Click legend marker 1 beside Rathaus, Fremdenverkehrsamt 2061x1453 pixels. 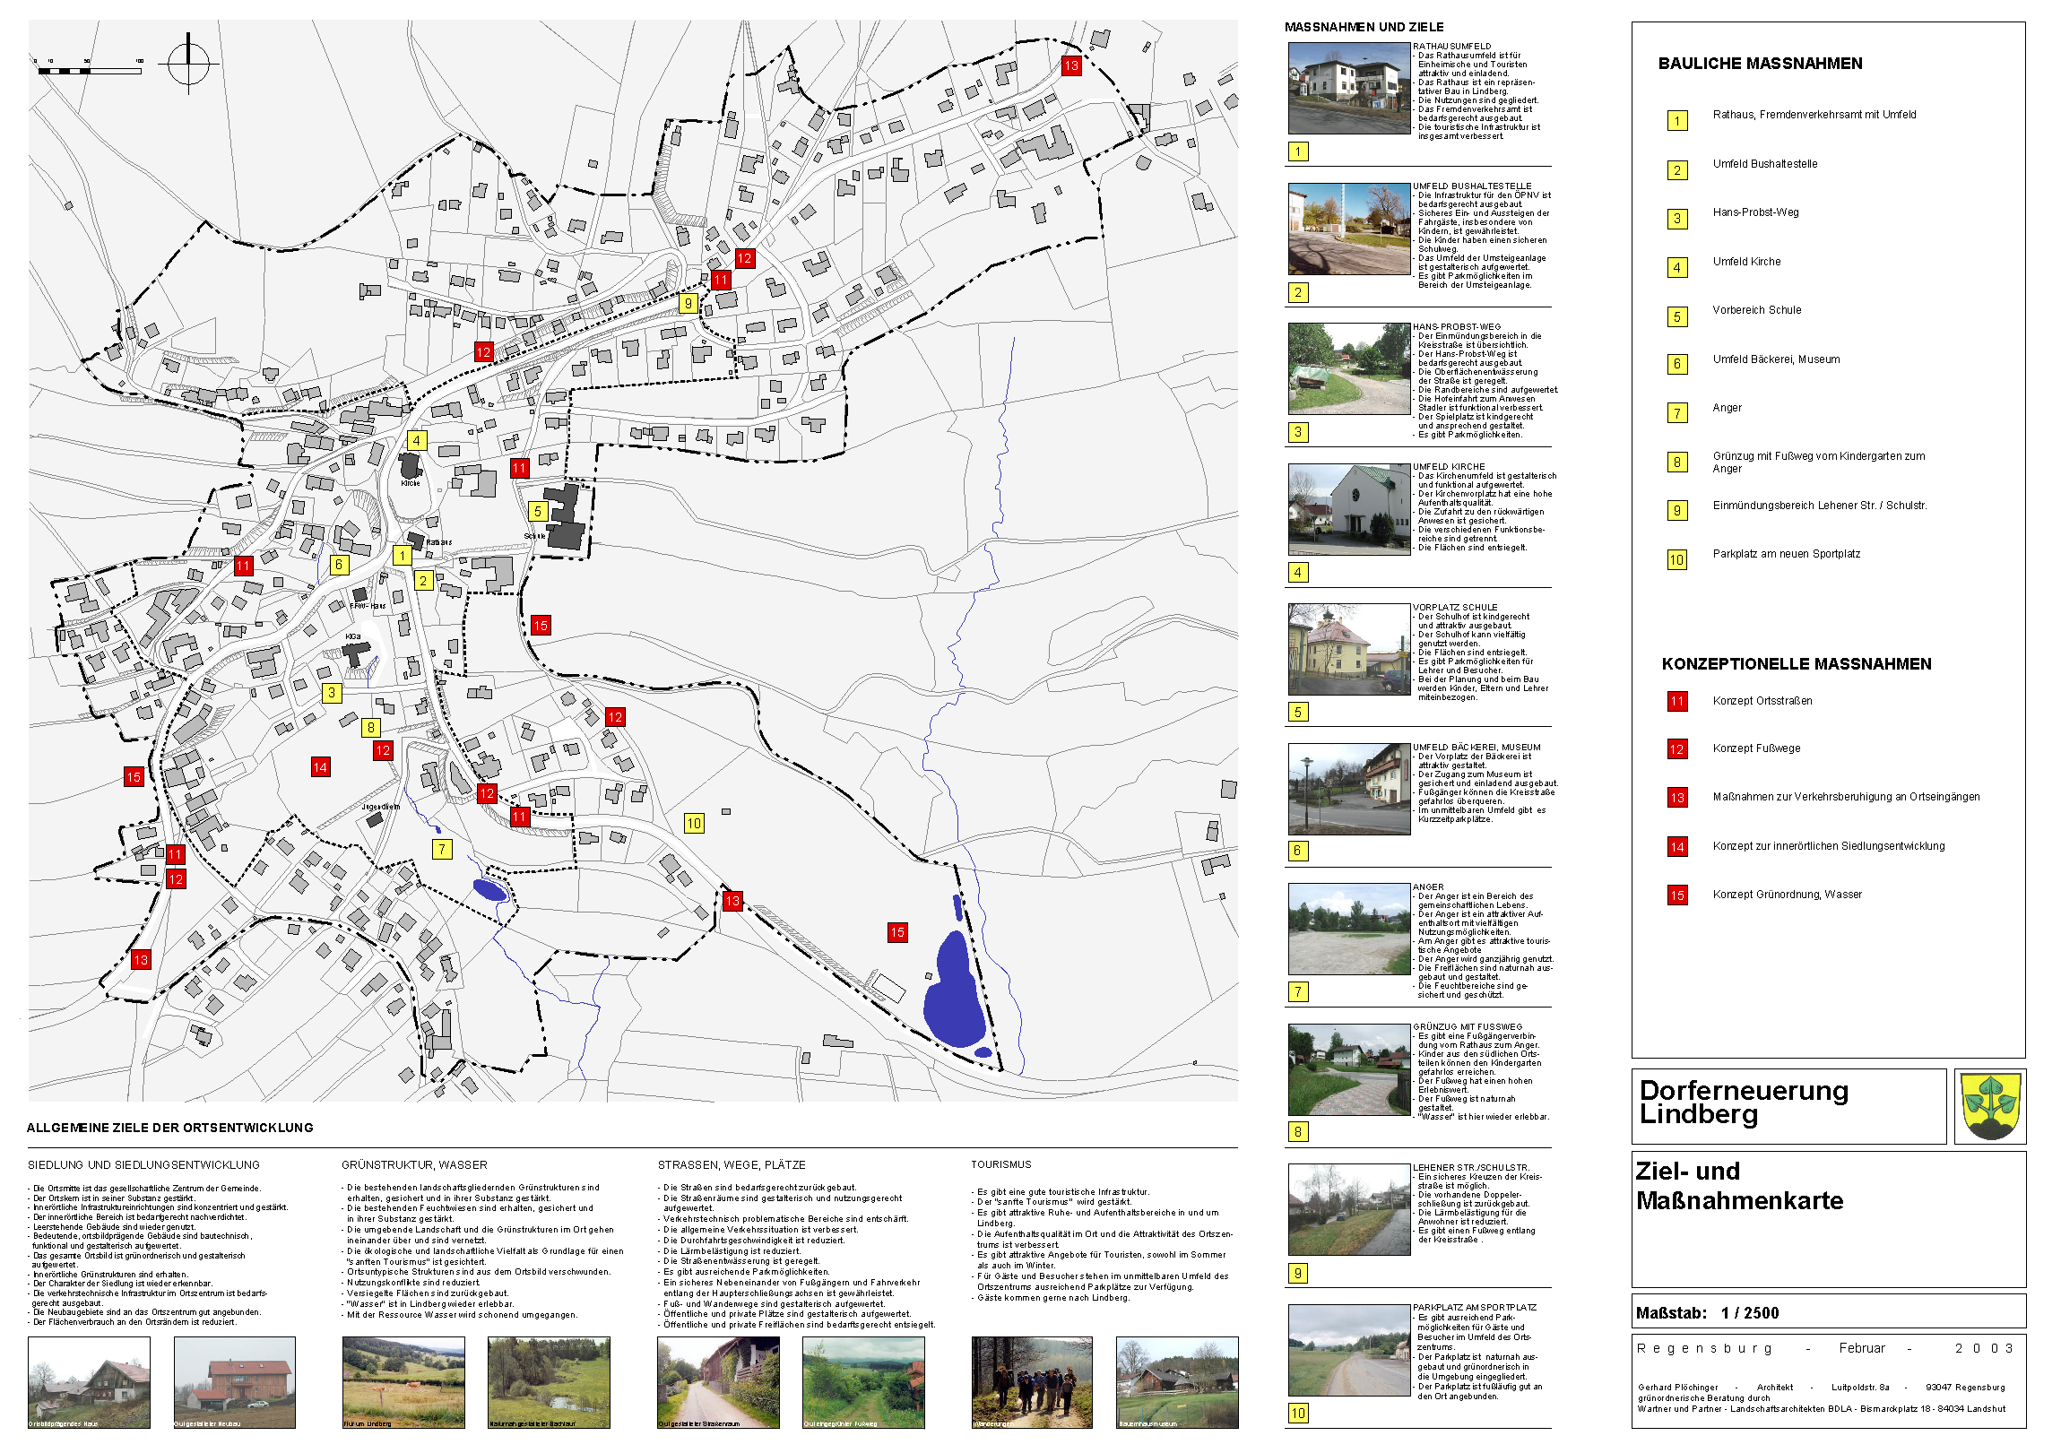(1676, 120)
